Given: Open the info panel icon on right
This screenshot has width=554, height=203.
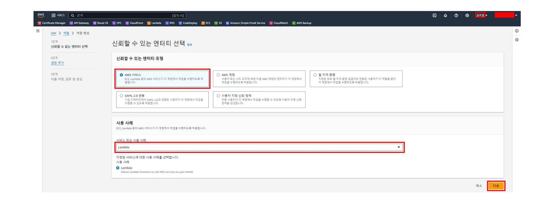Looking at the screenshot, I should point(516,31).
